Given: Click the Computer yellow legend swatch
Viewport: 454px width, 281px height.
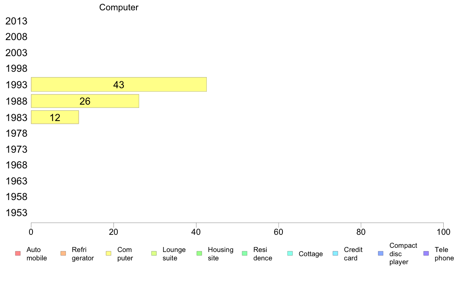Looking at the screenshot, I should (x=109, y=254).
